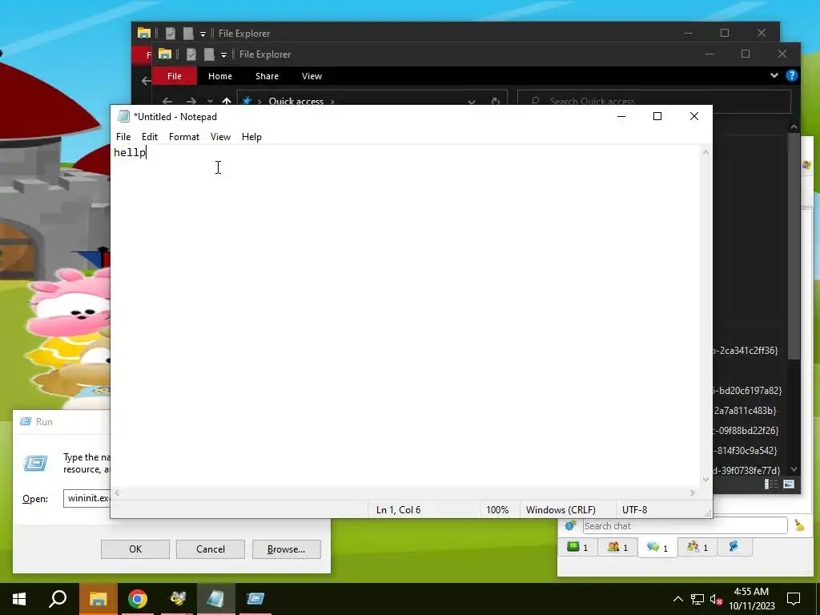Open Notepad's View menu

coord(220,136)
